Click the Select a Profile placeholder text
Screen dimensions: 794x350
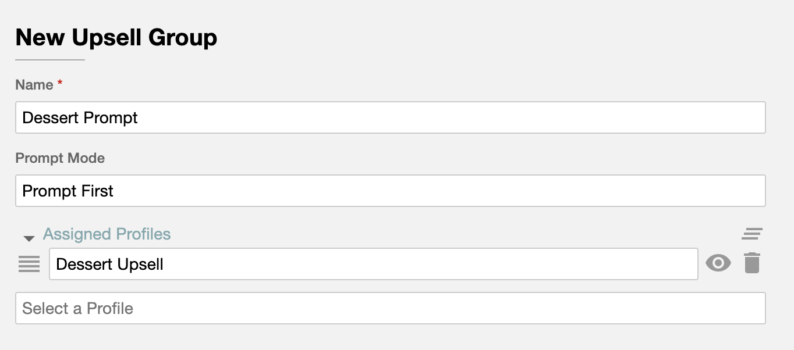(77, 308)
